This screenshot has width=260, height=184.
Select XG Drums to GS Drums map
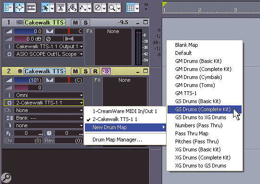point(204,166)
